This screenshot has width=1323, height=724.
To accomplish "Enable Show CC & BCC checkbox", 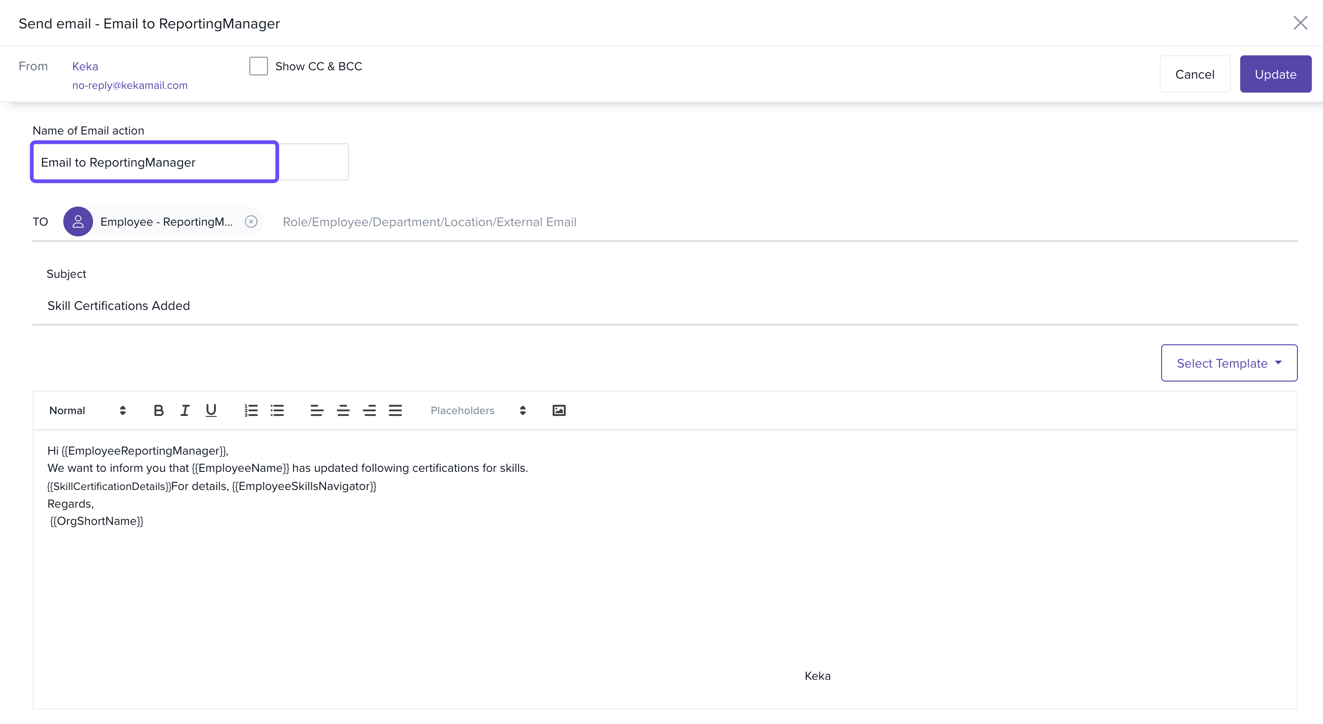I will (x=258, y=66).
